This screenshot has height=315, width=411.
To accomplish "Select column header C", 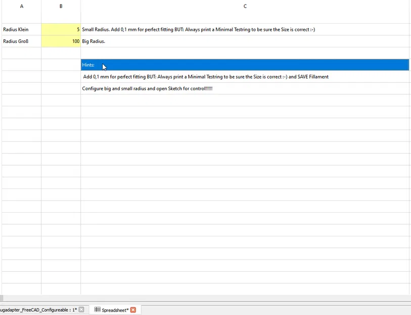I will click(245, 6).
